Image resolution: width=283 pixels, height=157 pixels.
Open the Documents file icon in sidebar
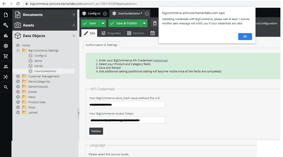6,15
